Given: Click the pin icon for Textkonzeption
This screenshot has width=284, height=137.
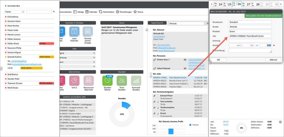Looking at the screenshot, I should pyautogui.click(x=154, y=107).
